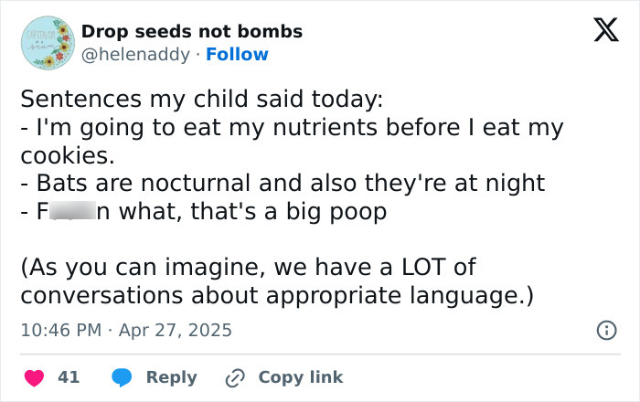640x402 pixels.
Task: Click the blue reply speech bubble icon
Action: point(121,377)
